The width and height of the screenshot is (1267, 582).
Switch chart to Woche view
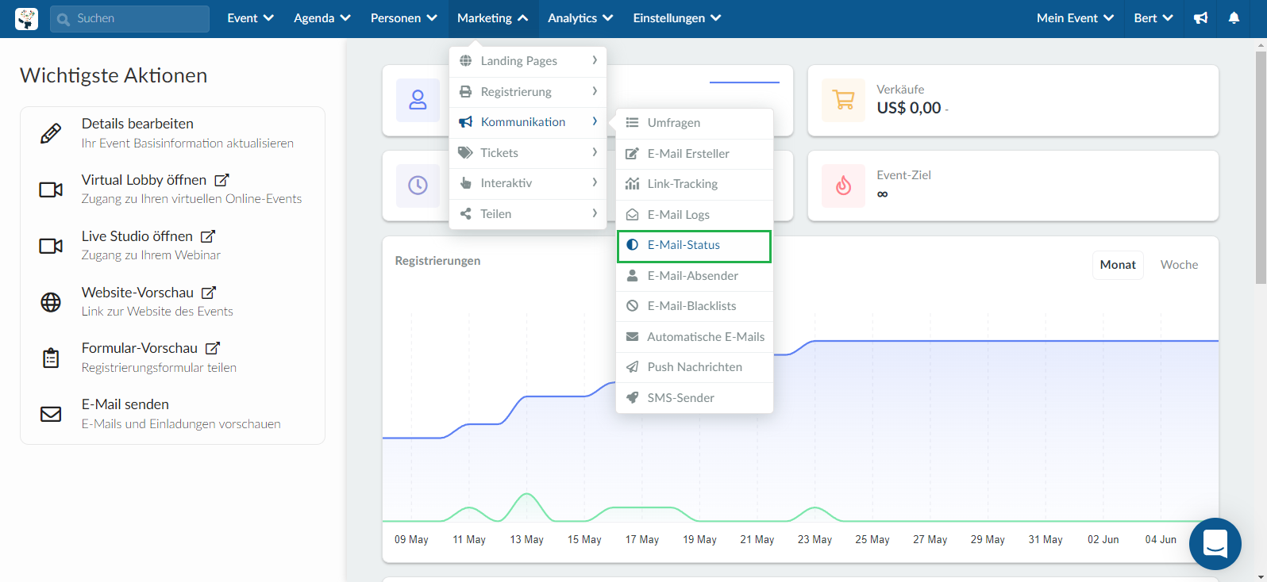tap(1179, 265)
